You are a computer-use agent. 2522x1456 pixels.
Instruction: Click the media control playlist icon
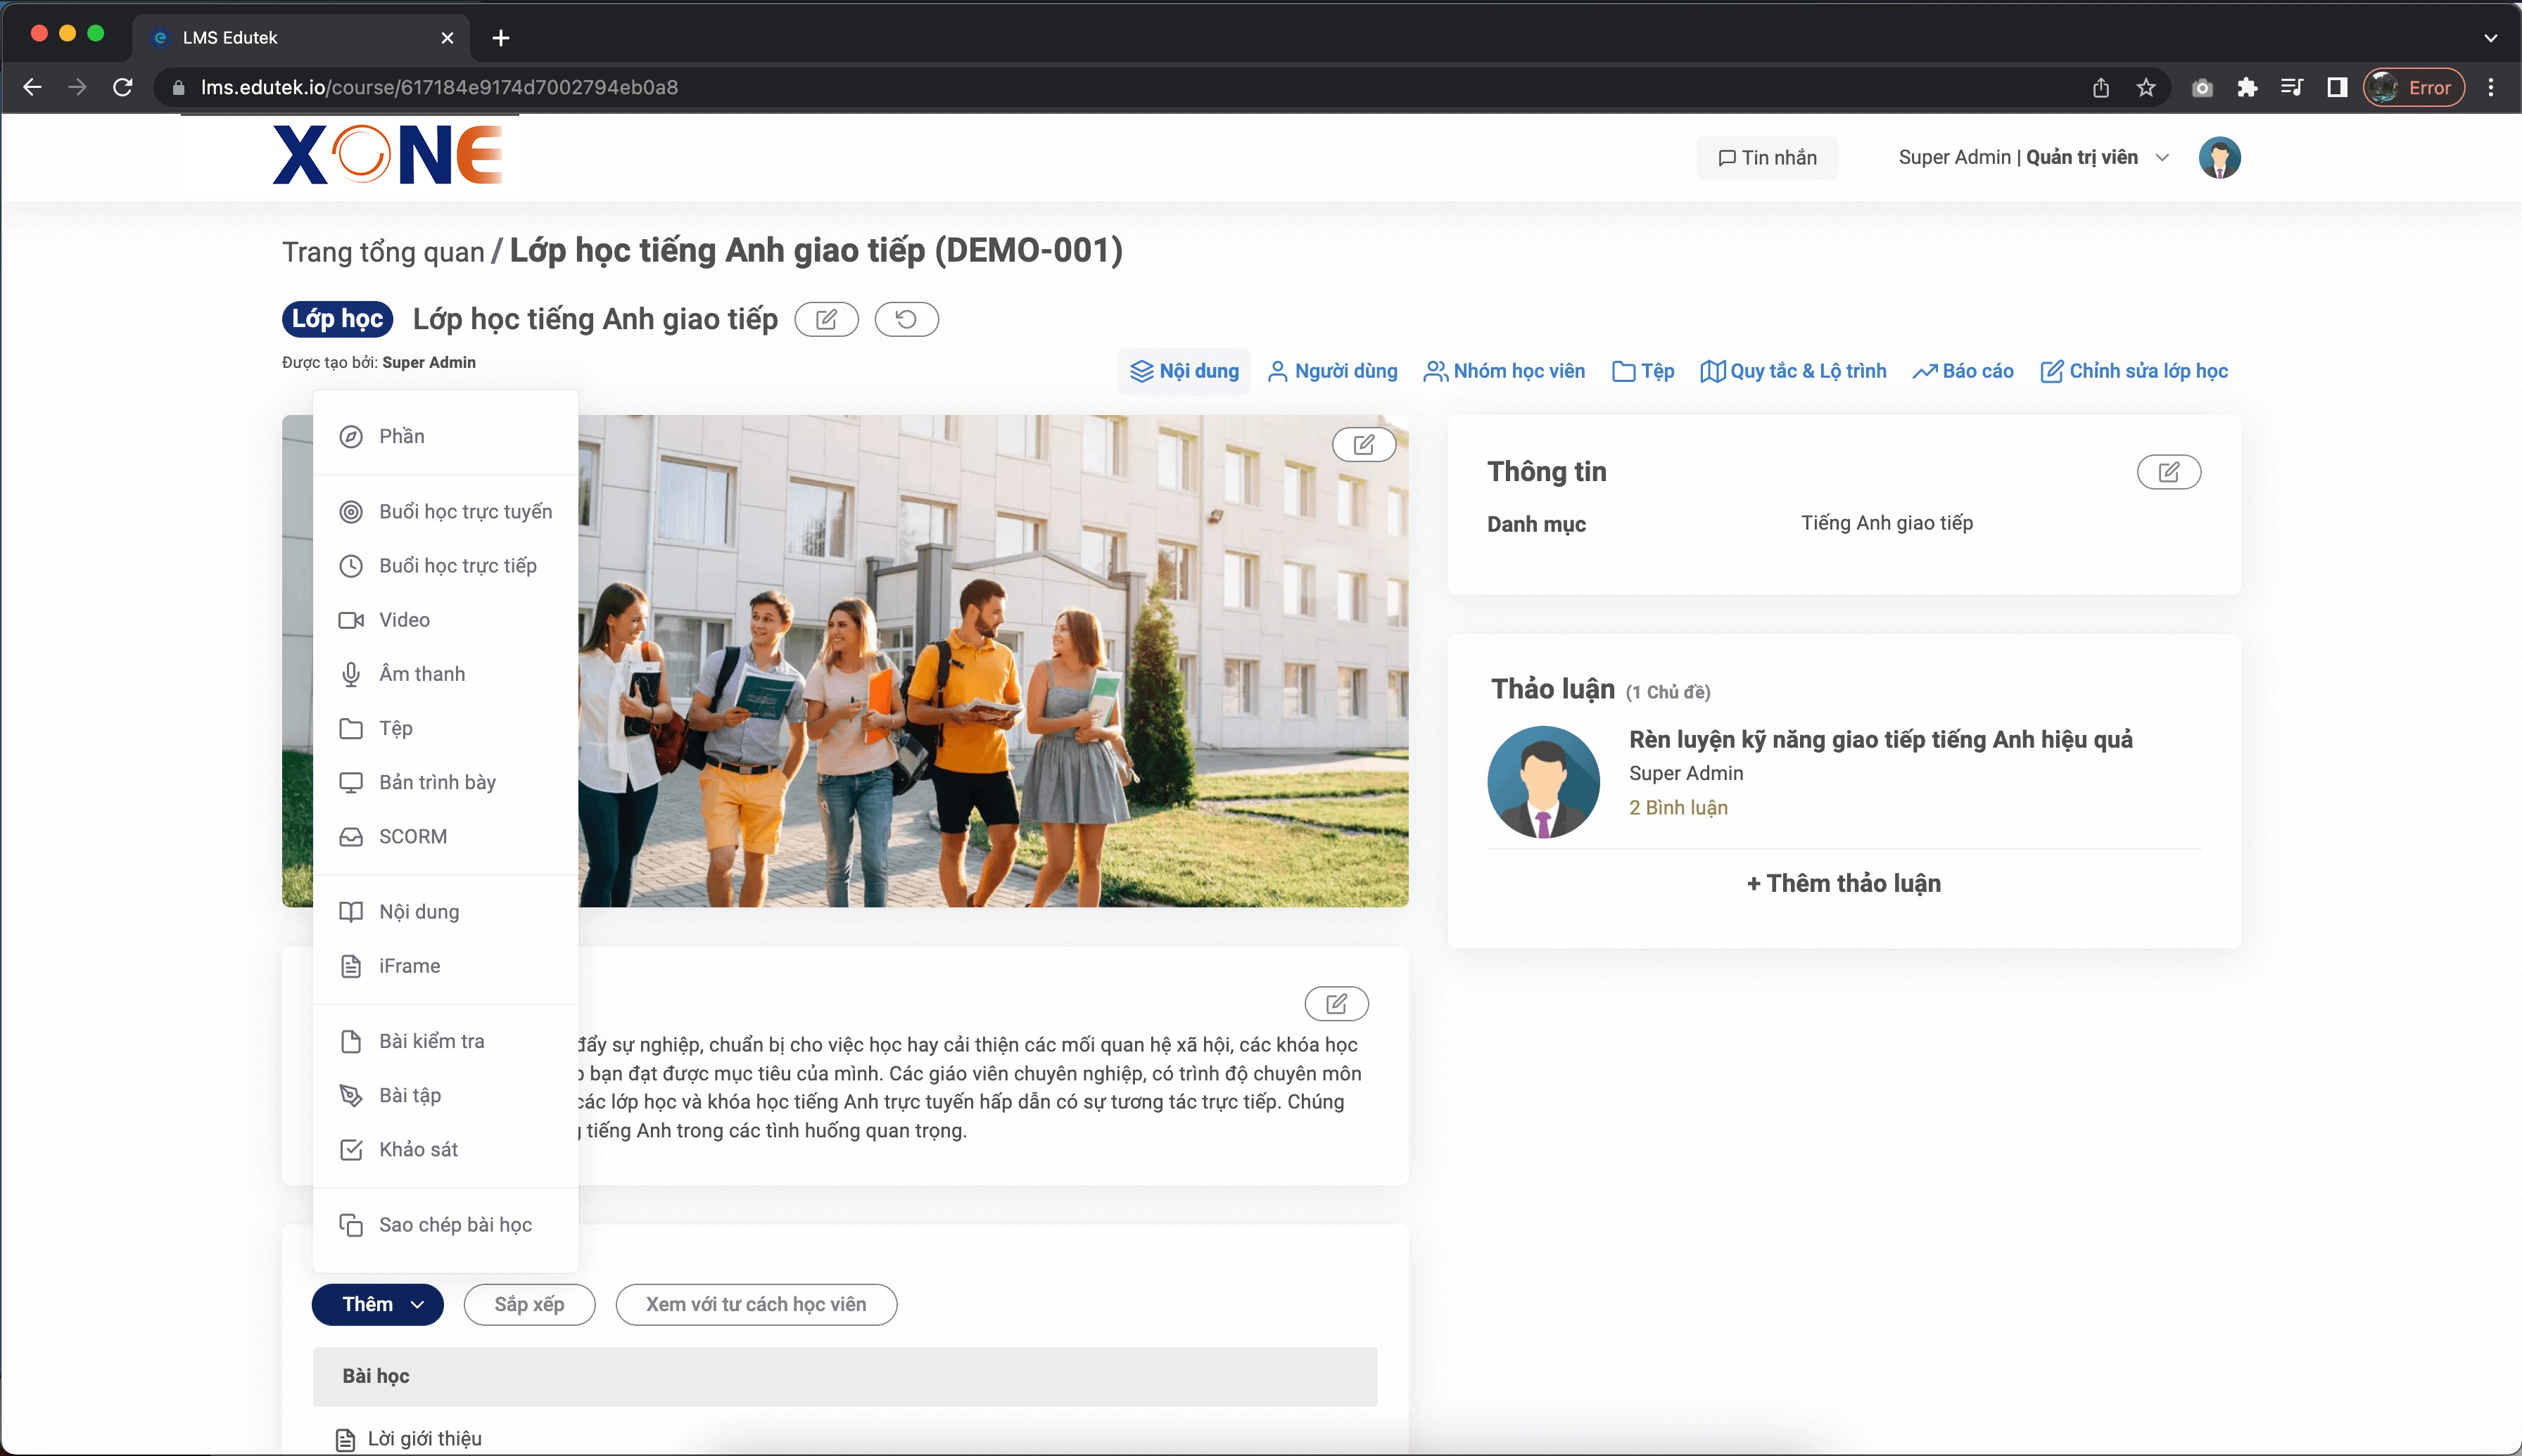[2292, 87]
